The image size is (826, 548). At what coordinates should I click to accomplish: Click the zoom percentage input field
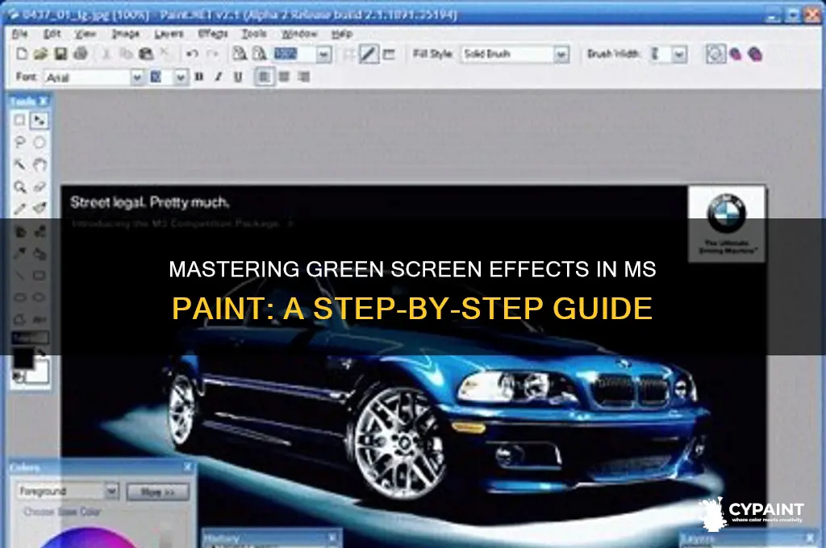point(294,54)
